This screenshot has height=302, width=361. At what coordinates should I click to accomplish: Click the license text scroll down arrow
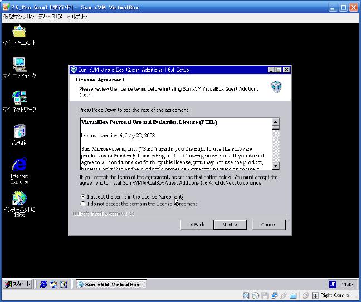coord(276,166)
